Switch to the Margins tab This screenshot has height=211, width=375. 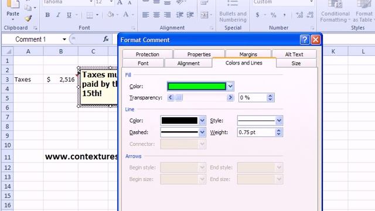[x=248, y=55]
